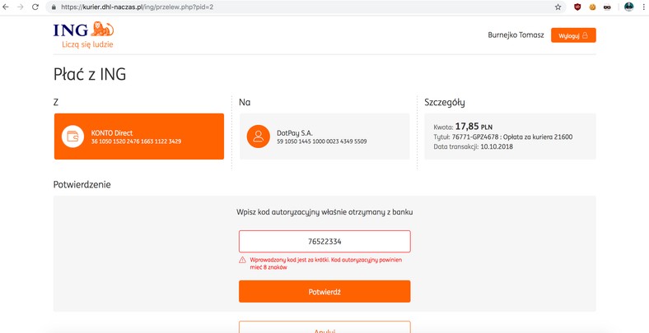Click the wallet icon on KONTO Direct
Viewport: 649px width, 333px height.
pyautogui.click(x=74, y=137)
